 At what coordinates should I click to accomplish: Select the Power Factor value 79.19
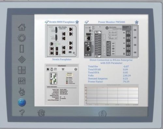pos(126,82)
